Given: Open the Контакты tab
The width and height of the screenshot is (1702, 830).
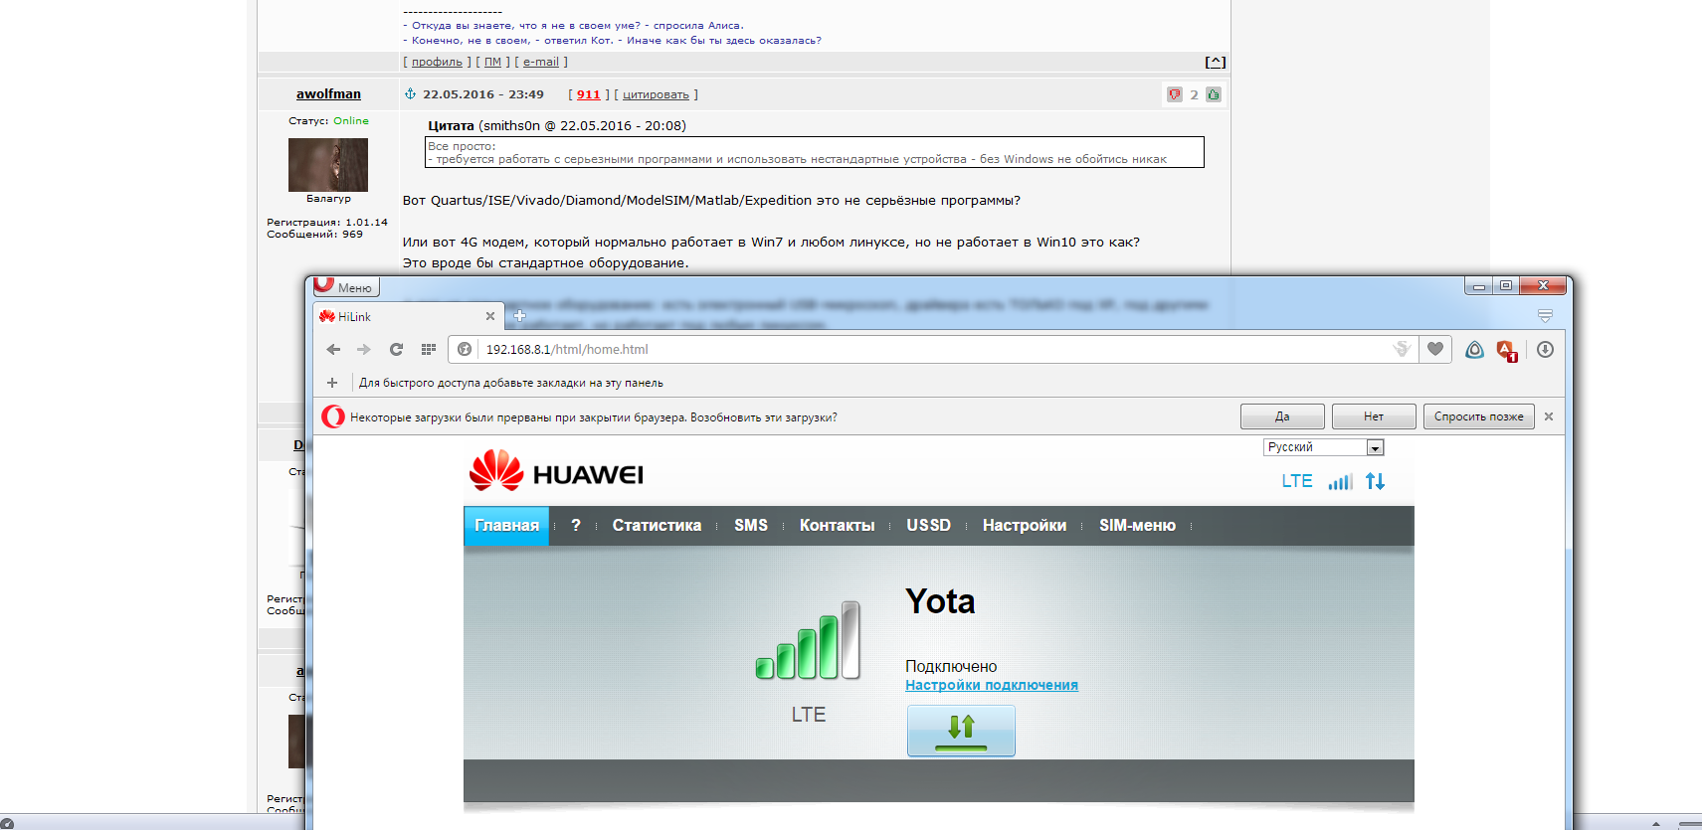Looking at the screenshot, I should pos(838,526).
